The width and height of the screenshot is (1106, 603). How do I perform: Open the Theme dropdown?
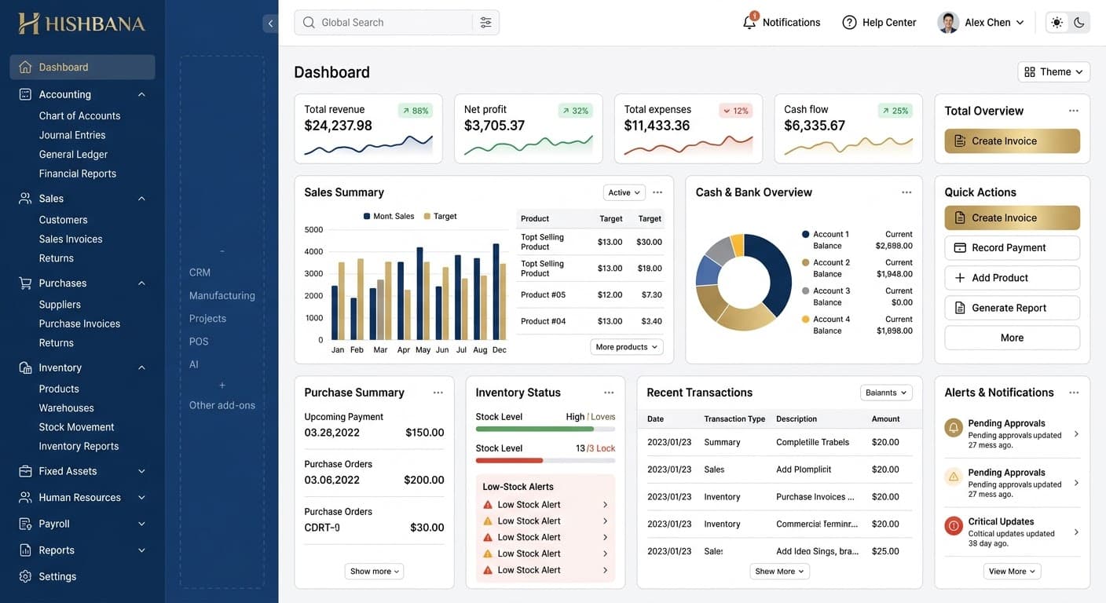(x=1053, y=71)
